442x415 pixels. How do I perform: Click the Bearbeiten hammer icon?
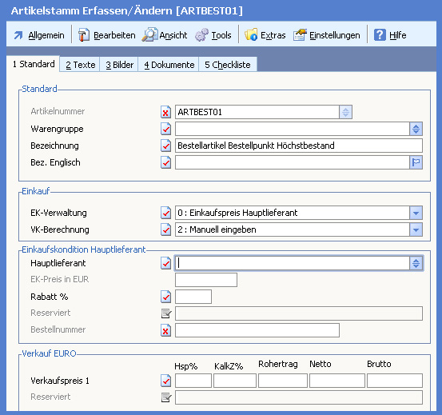tap(83, 35)
